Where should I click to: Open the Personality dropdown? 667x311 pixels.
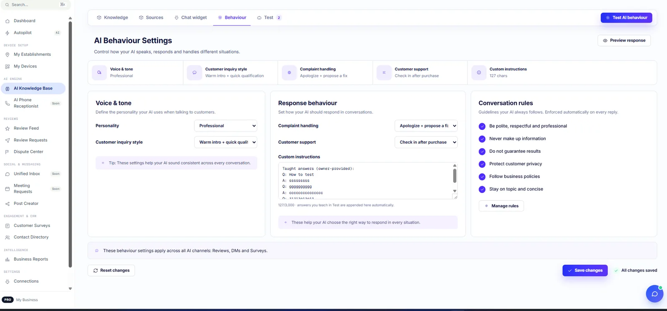point(226,126)
